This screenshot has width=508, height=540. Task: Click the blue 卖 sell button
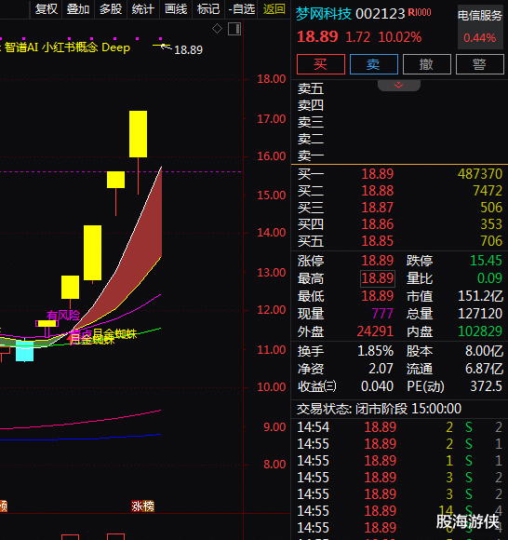[374, 64]
